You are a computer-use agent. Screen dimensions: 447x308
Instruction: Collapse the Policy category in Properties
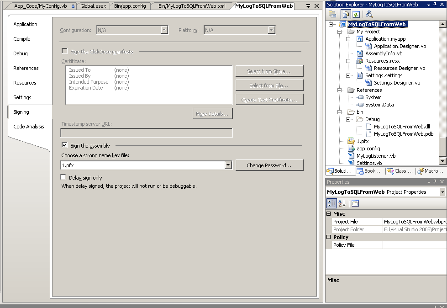point(328,237)
